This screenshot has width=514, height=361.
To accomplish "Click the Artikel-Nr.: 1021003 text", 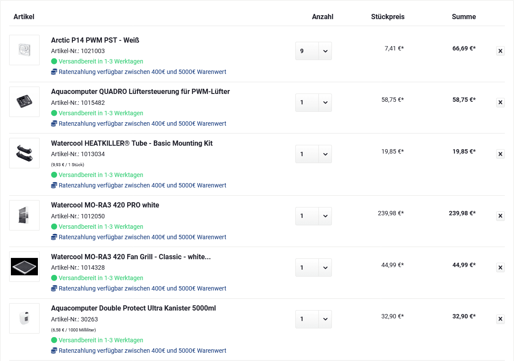I will (78, 51).
